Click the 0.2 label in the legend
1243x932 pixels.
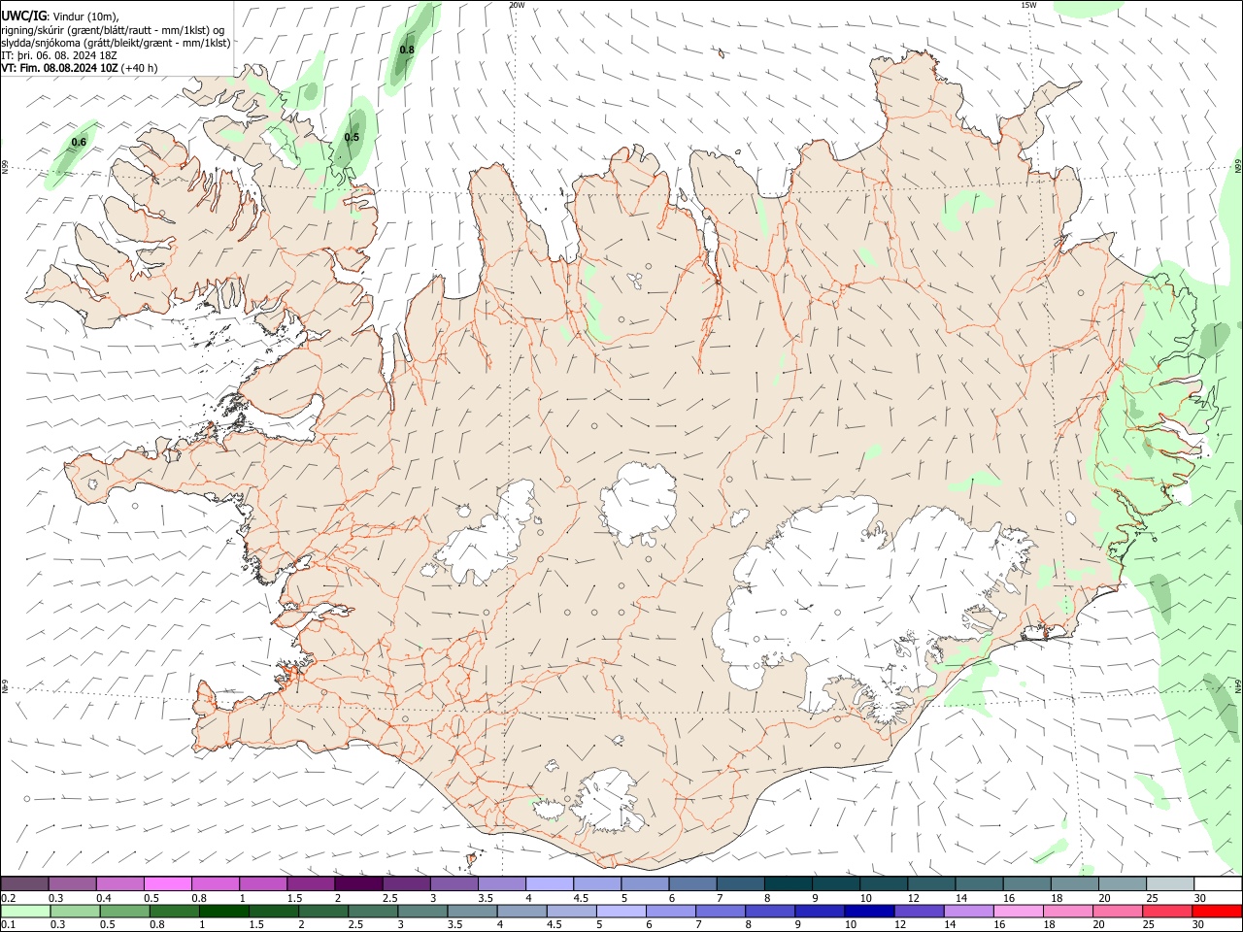[x=9, y=898]
